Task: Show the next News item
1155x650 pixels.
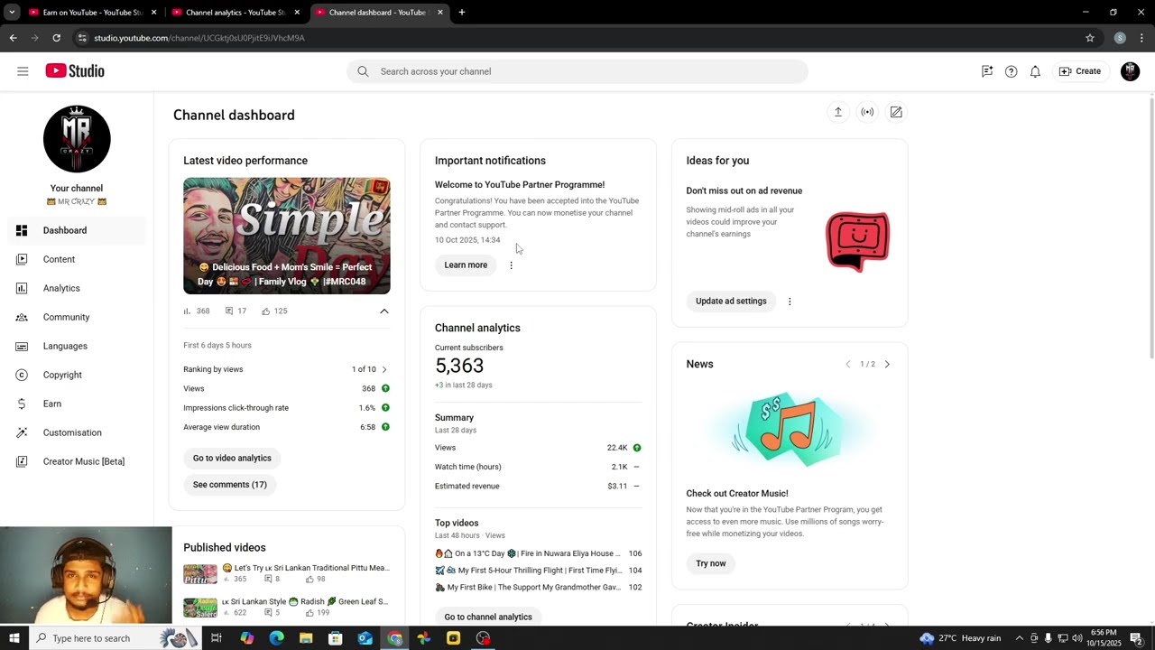Action: tap(887, 364)
